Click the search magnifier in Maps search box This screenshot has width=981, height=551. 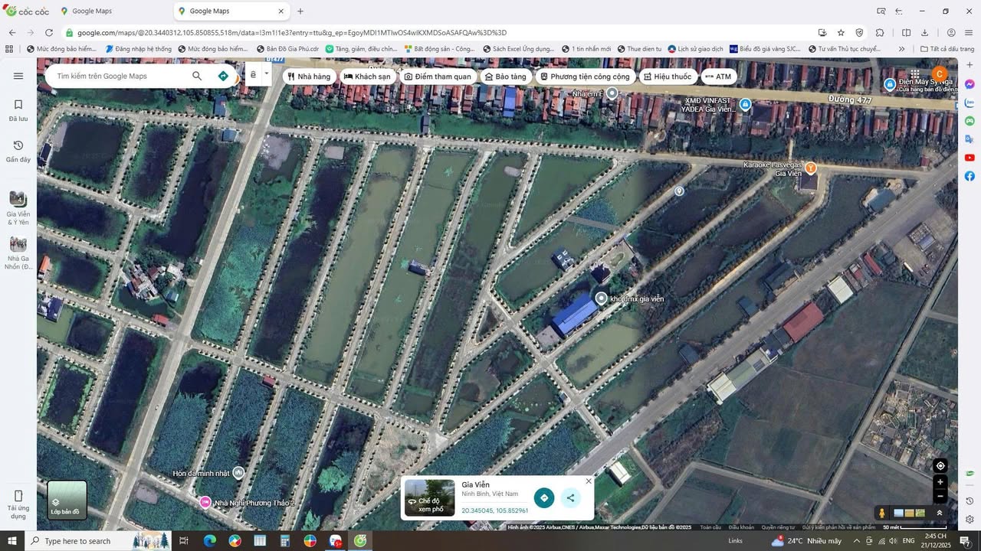tap(197, 76)
